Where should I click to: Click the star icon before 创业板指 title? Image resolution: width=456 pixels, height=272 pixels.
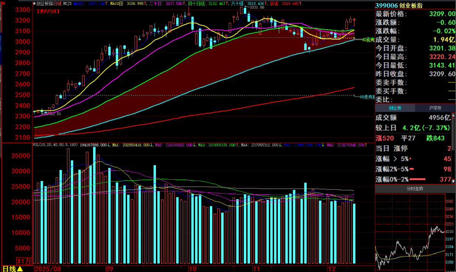34,4
